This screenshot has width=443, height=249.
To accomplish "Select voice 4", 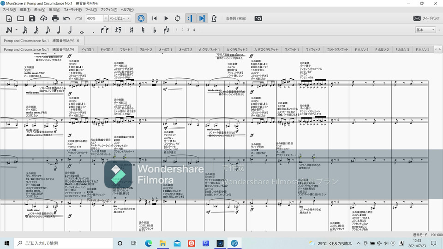I will pyautogui.click(x=194, y=30).
